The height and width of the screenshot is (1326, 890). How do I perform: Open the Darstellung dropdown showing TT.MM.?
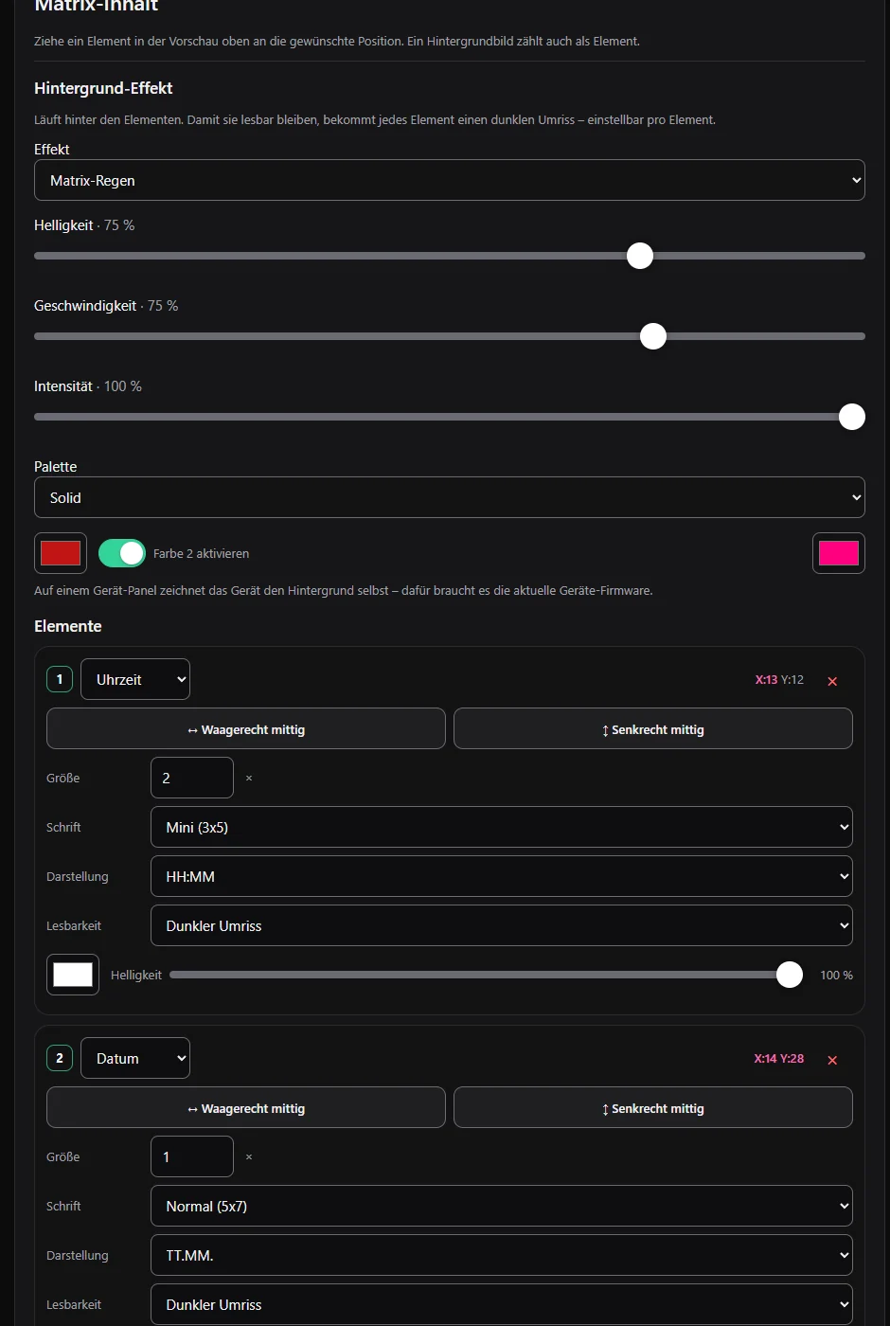[x=502, y=1255]
